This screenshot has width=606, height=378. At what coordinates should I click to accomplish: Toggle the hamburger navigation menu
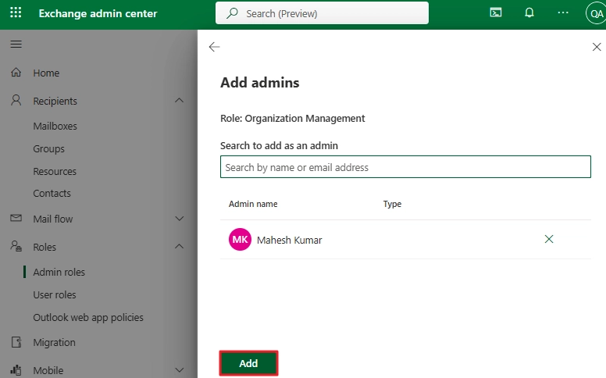click(x=16, y=44)
